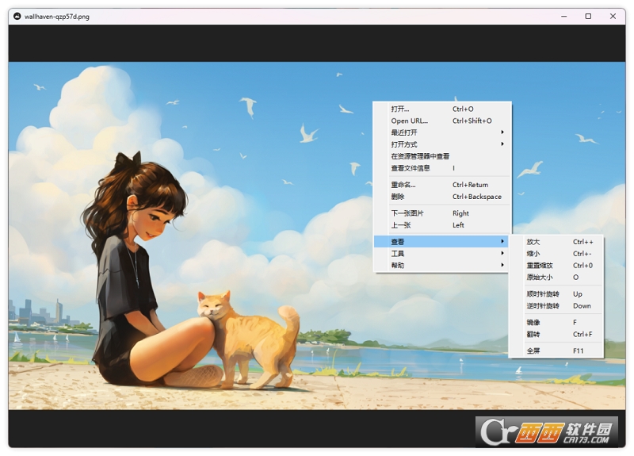The width and height of the screenshot is (634, 456).
Task: Select 逆时针旋转 rotate counterclockwise
Action: point(556,306)
